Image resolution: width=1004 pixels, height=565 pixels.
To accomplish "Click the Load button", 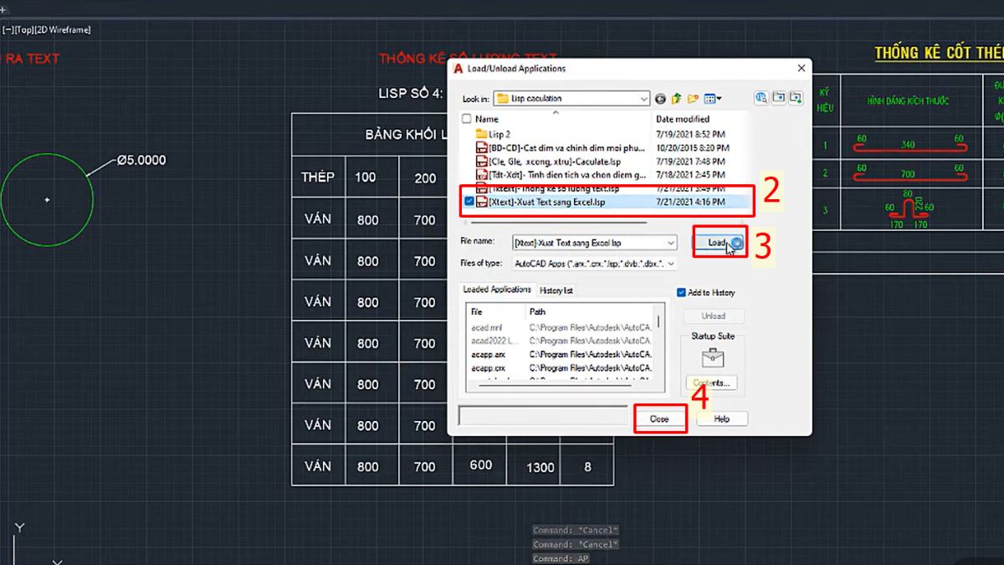I will click(720, 243).
